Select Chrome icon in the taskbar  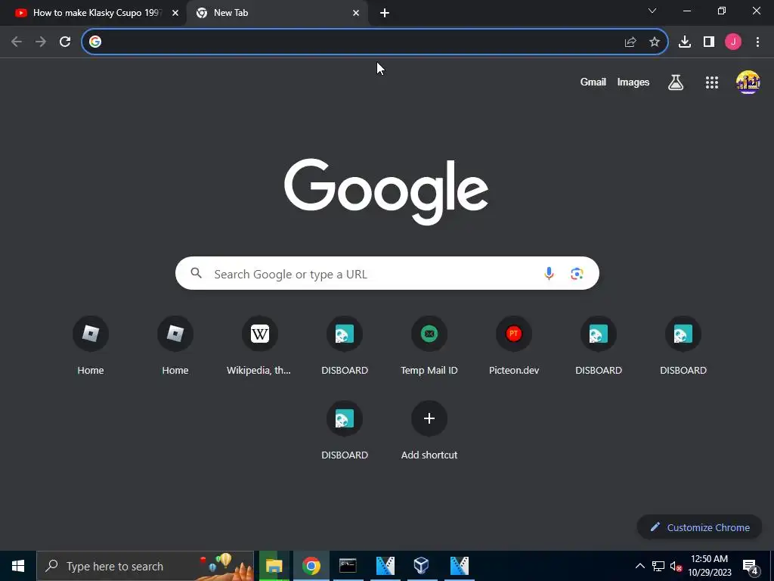pyautogui.click(x=311, y=566)
